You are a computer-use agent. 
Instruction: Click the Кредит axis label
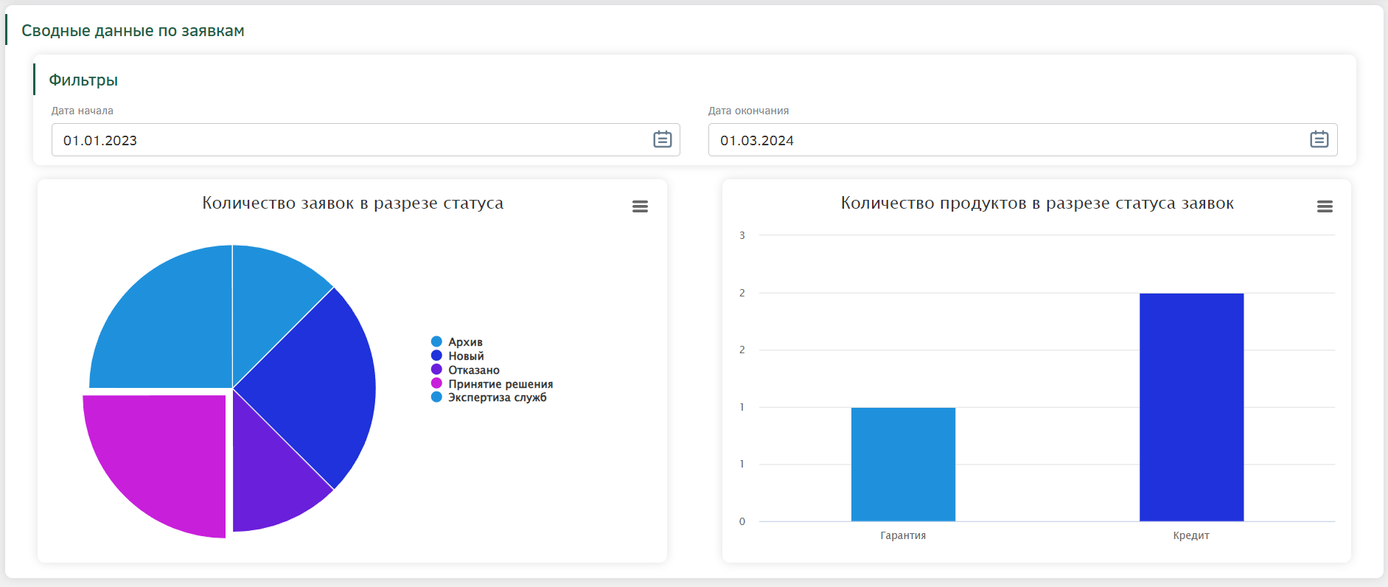pos(1191,535)
